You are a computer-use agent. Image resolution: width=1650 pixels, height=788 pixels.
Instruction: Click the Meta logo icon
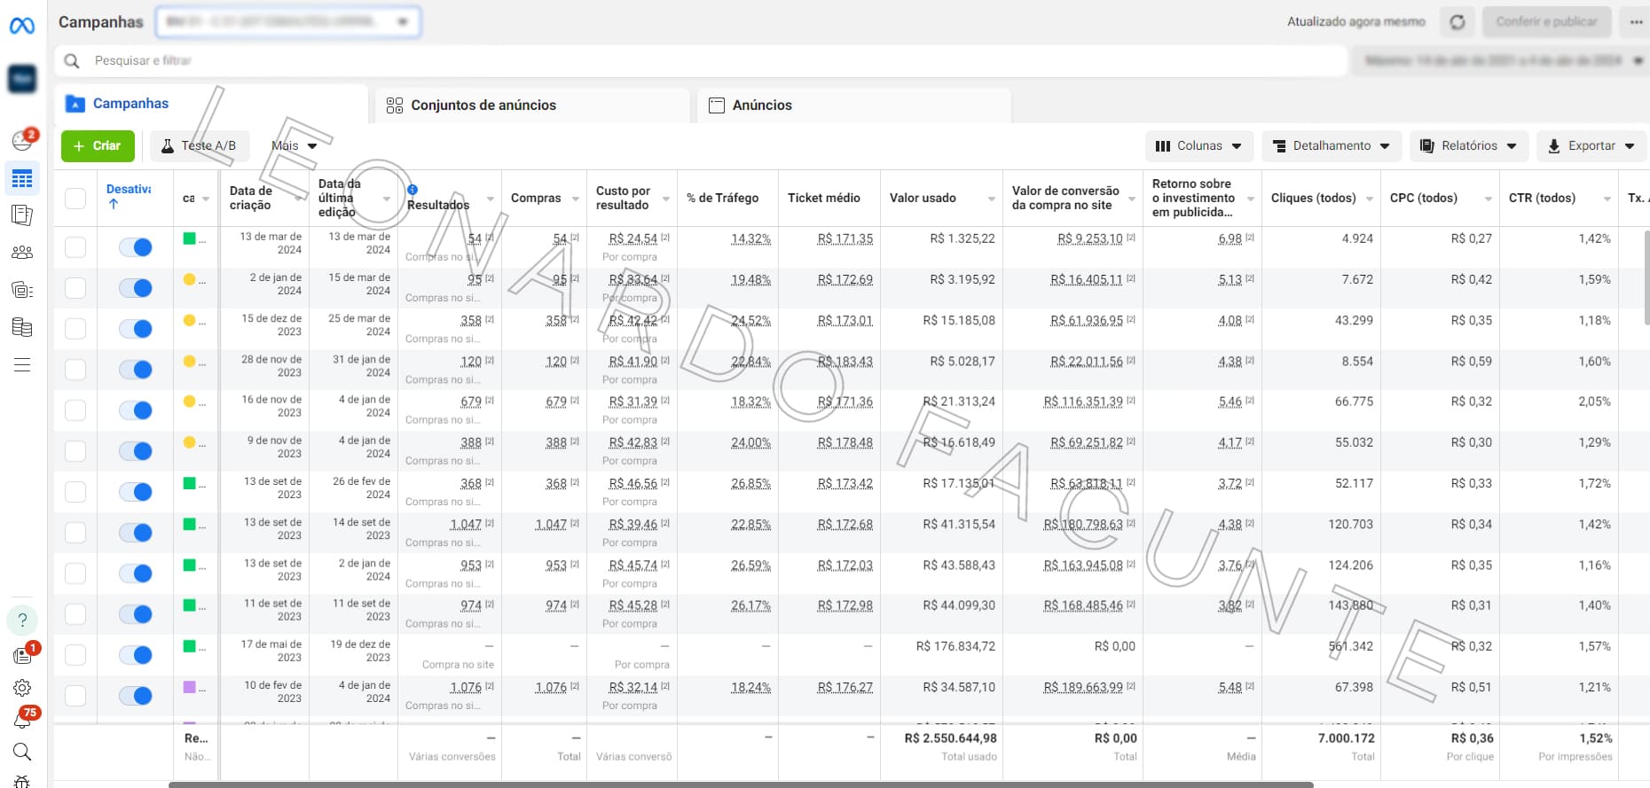pos(22,26)
